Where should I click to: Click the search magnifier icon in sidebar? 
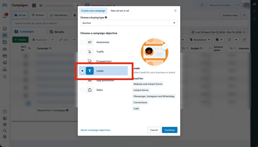[5, 131]
